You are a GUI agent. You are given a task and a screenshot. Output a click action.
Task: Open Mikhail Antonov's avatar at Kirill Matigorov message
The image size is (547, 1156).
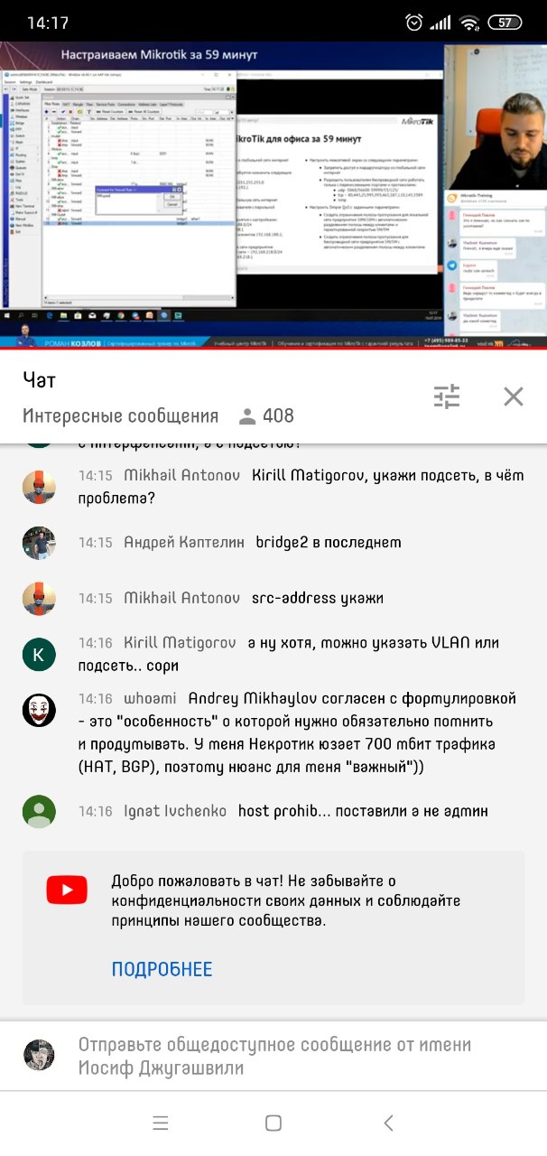(39, 487)
